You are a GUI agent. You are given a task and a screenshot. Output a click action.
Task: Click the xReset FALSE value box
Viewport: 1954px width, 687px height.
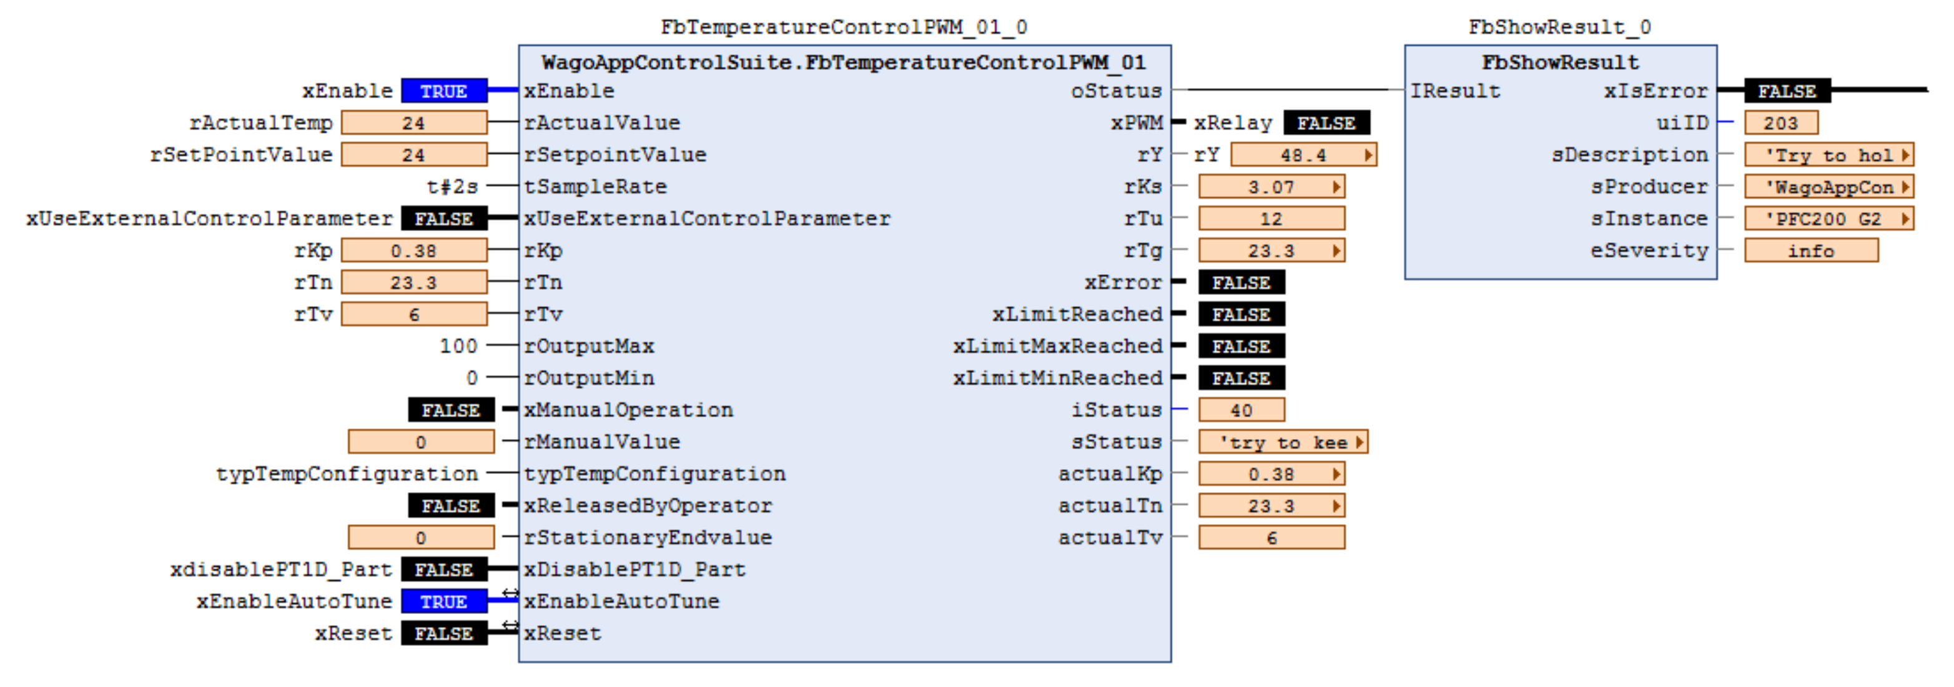coord(444,633)
